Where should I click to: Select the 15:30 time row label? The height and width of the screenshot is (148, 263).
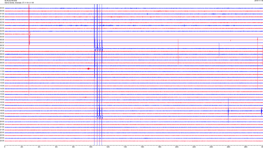(2, 97)
